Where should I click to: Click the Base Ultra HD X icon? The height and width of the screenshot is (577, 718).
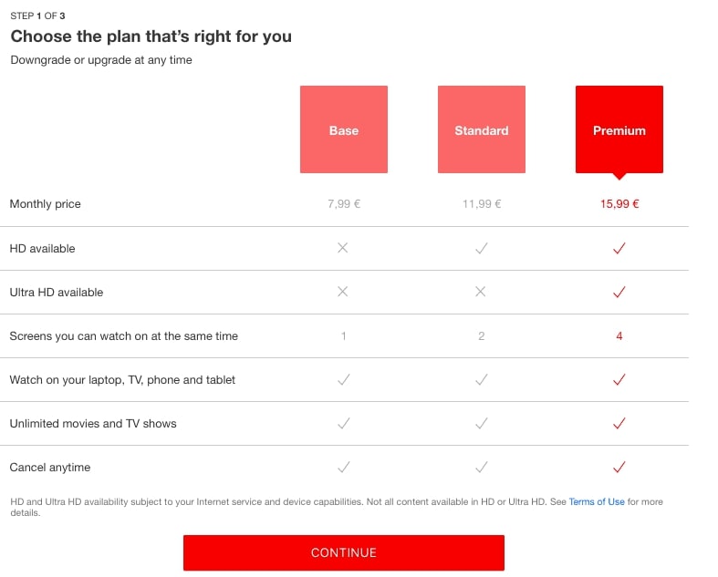pos(343,293)
